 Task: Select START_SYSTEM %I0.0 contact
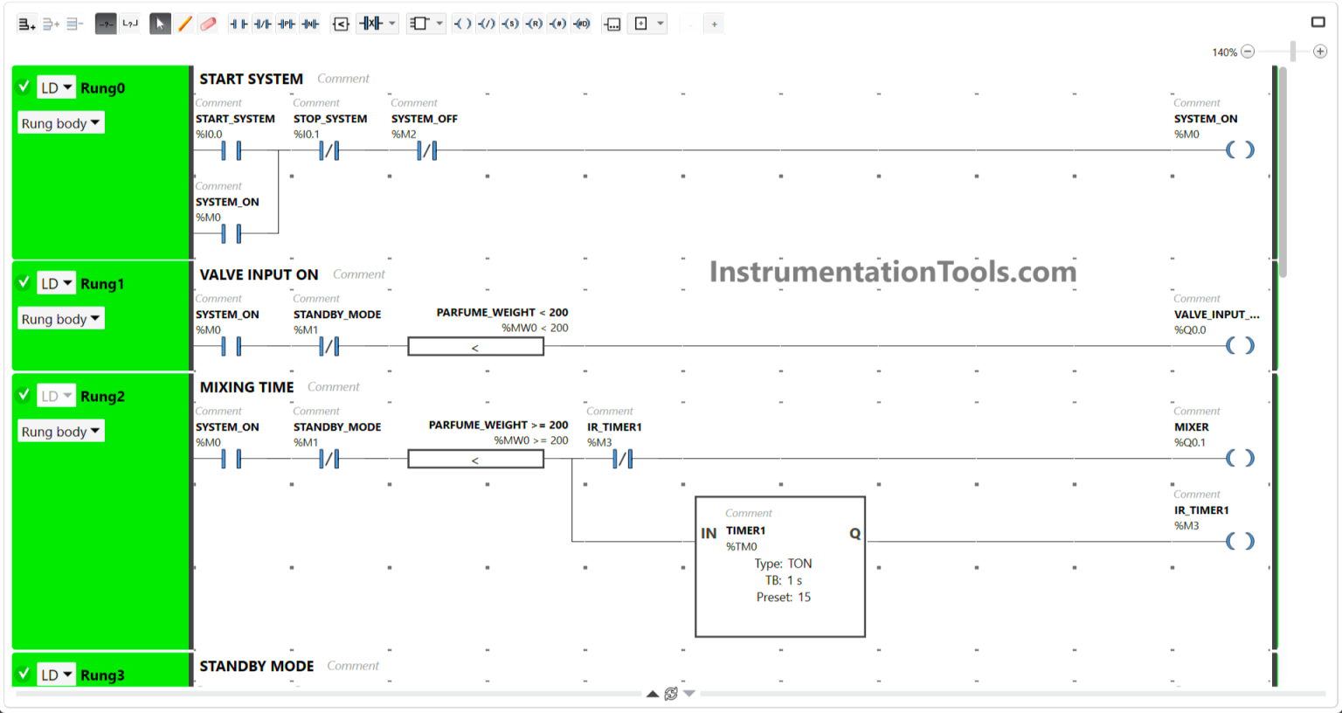(231, 150)
